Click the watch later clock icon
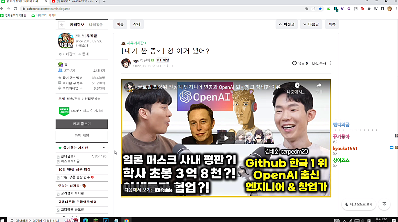This screenshot has height=222, width=398. point(297,85)
